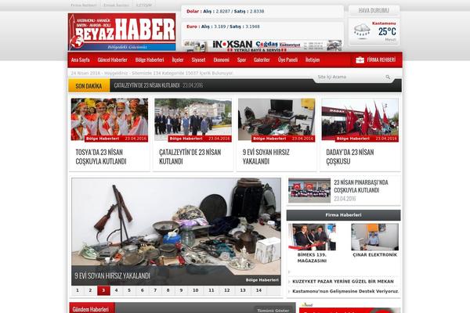This screenshot has height=313, width=470.
Task: Go to the Ekonomi section
Action: coord(222,59)
